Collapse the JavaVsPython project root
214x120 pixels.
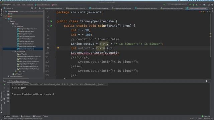[4, 11]
